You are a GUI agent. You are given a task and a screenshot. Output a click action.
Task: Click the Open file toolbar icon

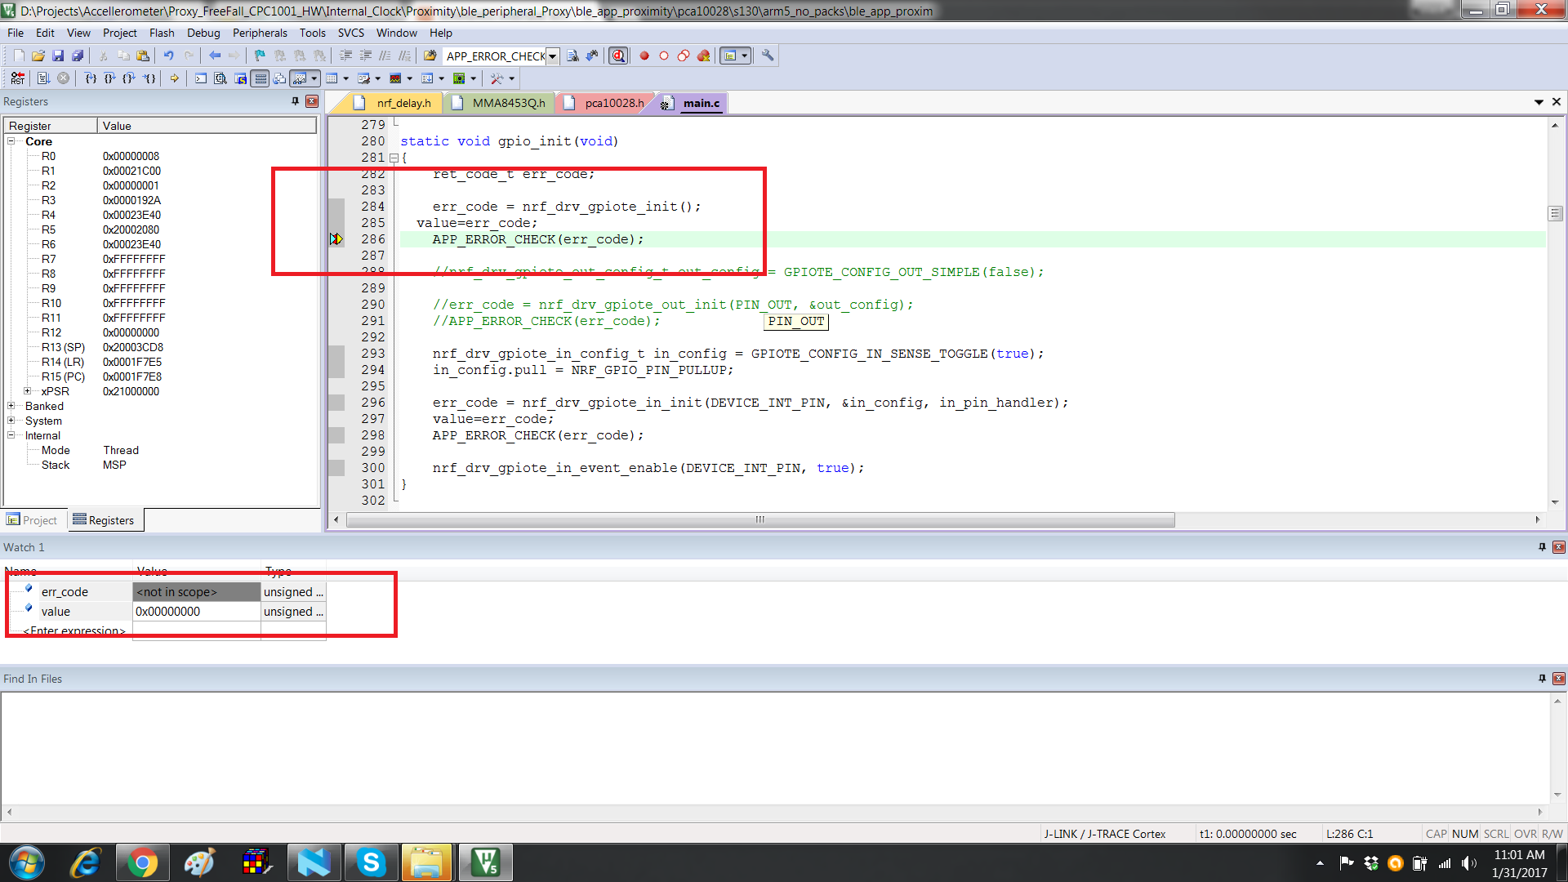38,56
